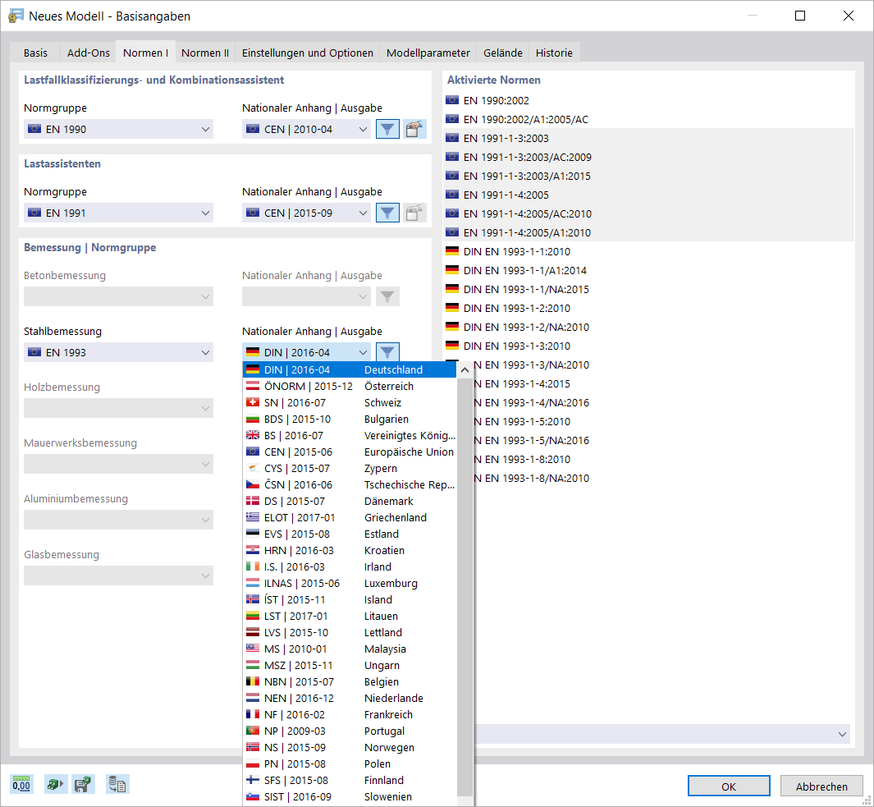874x807 pixels.
Task: Click the edit combination settings icon beside CEN | 2010-04
Action: pyautogui.click(x=414, y=130)
